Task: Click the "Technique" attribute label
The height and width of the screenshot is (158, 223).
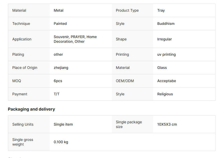Action: [21, 24]
